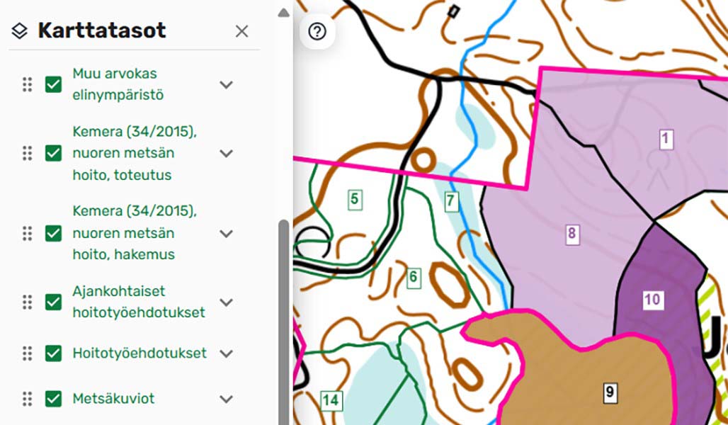Screen dimensions: 728x425
Task: Click drag handle for Kemera hakemus layer
Action: (x=27, y=233)
